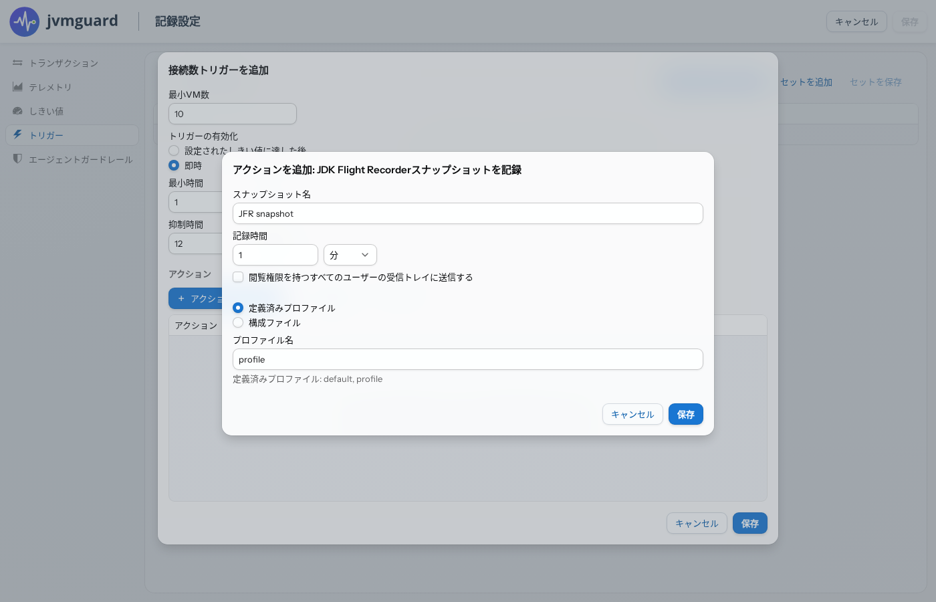The image size is (936, 602).
Task: Select the 定義済みプロファイル radio option
Action: point(238,308)
